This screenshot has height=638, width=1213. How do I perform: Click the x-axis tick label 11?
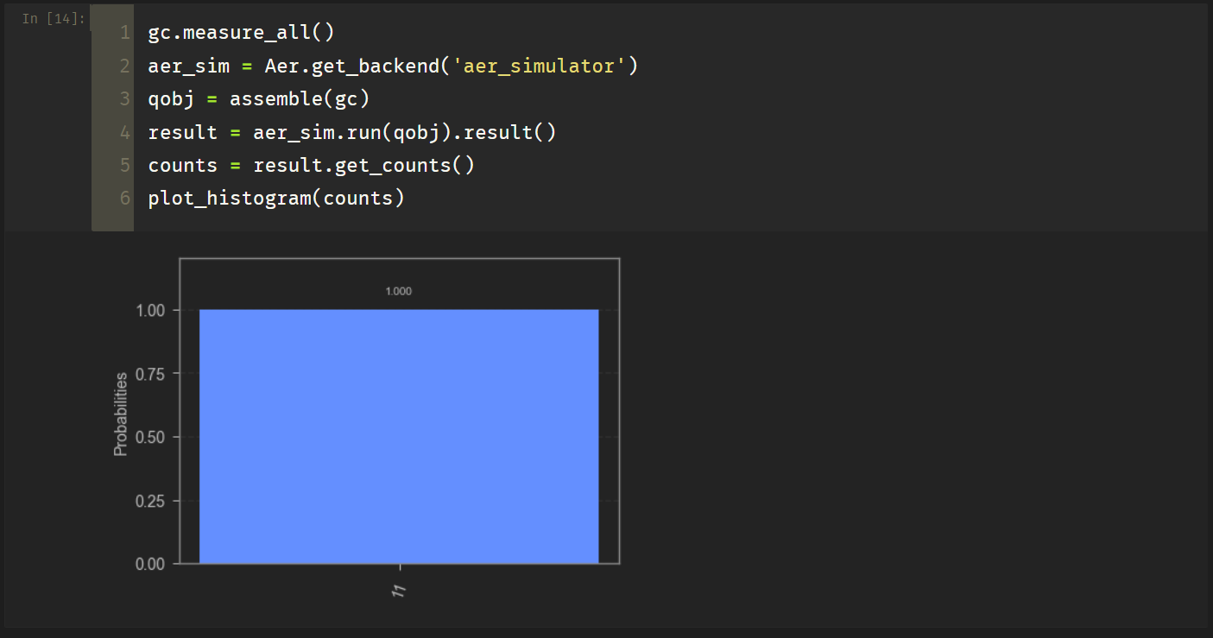[401, 591]
